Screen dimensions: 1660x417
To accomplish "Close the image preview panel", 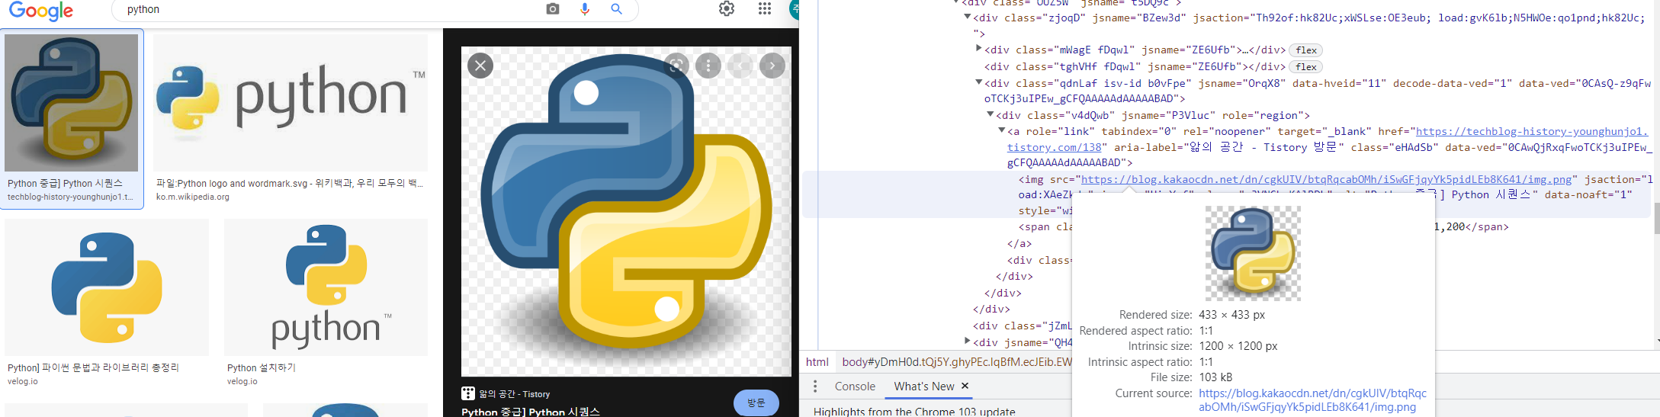I will coord(480,66).
